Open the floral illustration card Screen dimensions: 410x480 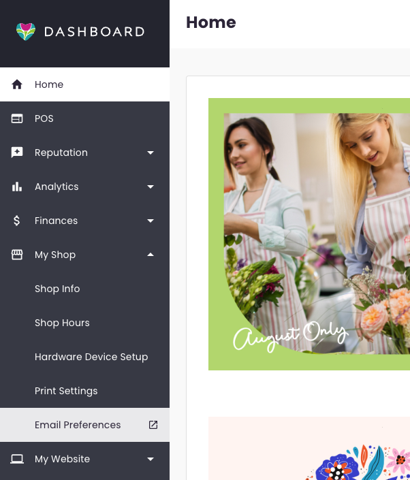coord(309,448)
